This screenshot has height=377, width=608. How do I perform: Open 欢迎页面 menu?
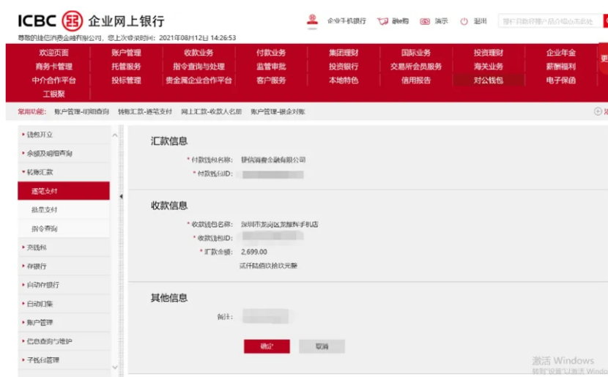point(53,53)
